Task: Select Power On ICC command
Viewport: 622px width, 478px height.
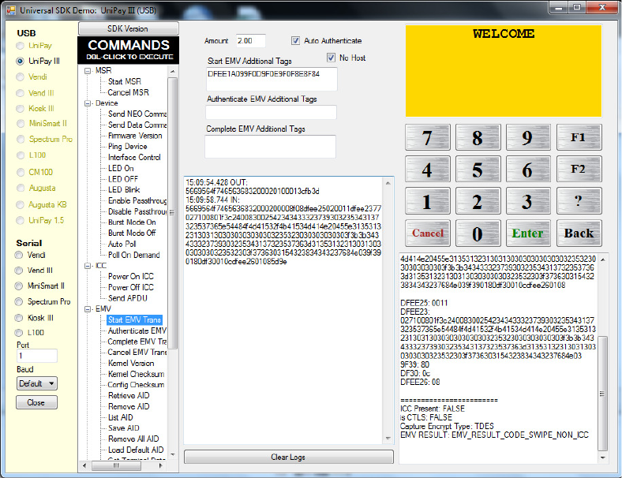Action: pyautogui.click(x=130, y=276)
